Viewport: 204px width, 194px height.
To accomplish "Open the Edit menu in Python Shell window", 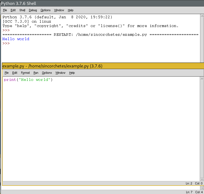I will click(x=13, y=10).
